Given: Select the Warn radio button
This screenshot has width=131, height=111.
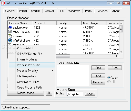Looking at the screenshot, I should point(109,78).
